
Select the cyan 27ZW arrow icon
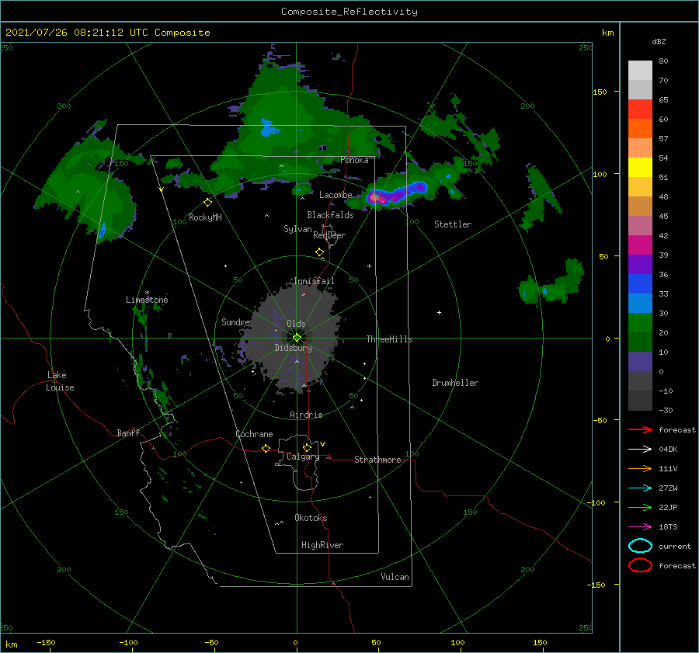pos(640,488)
